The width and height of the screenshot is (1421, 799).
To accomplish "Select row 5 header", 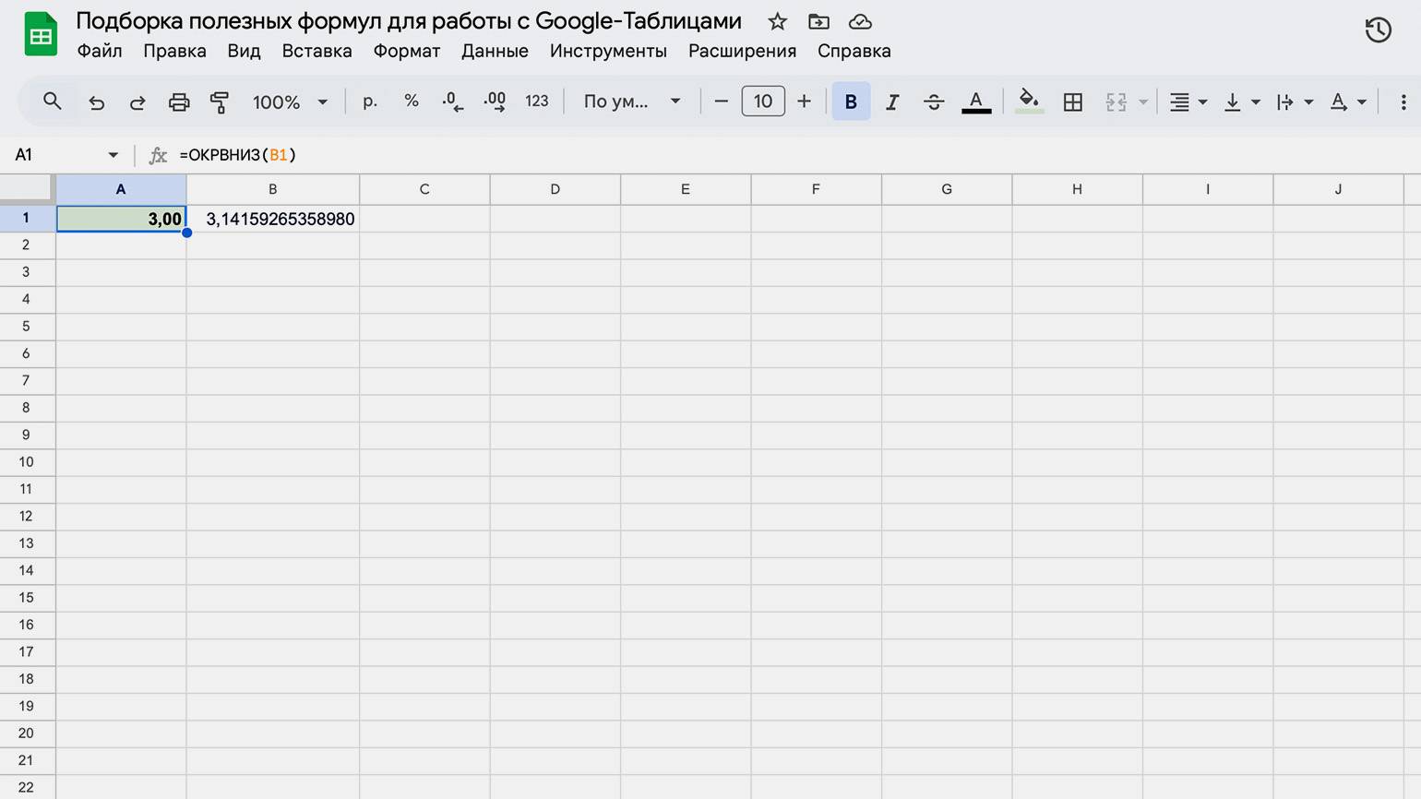I will 27,327.
